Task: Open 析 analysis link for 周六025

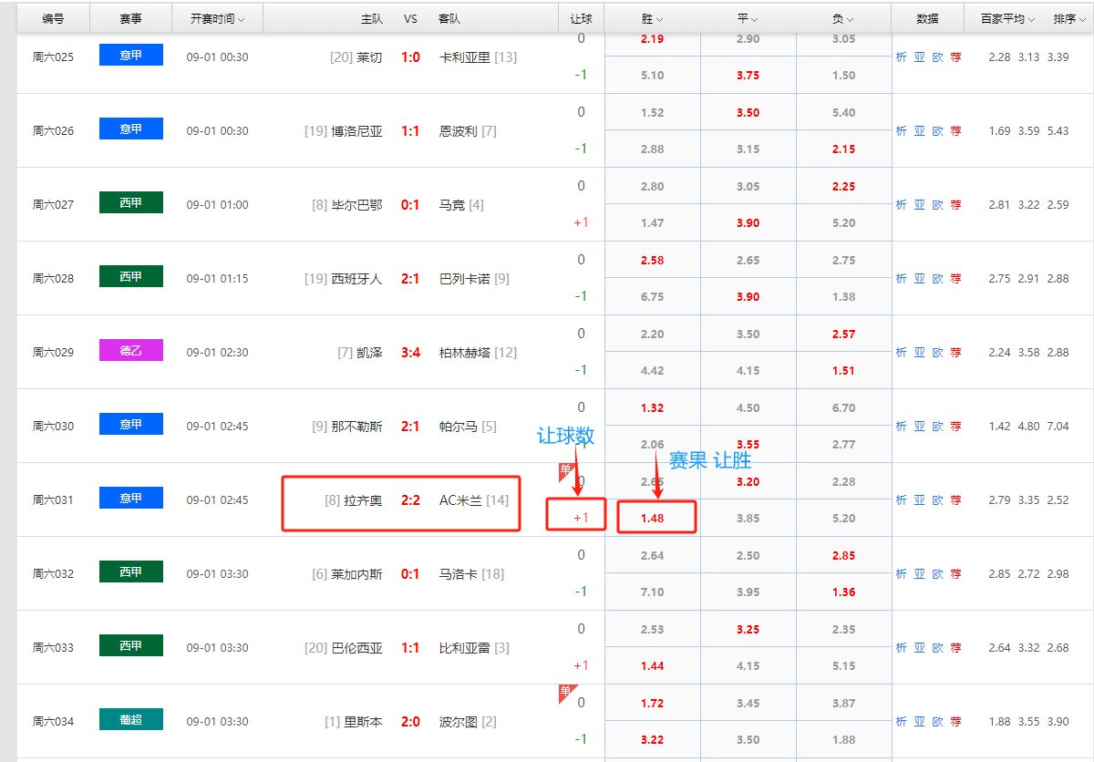Action: [901, 57]
